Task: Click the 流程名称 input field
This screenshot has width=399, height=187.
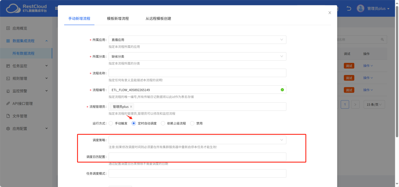Action: [x=197, y=73]
